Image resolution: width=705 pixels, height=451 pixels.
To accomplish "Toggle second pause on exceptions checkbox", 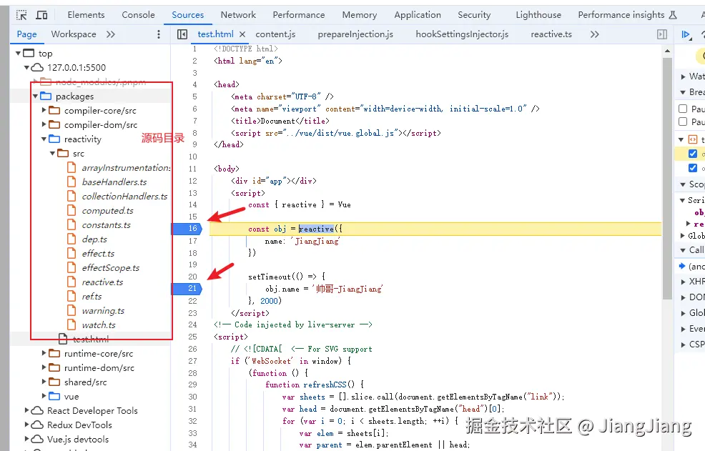I will [x=683, y=122].
